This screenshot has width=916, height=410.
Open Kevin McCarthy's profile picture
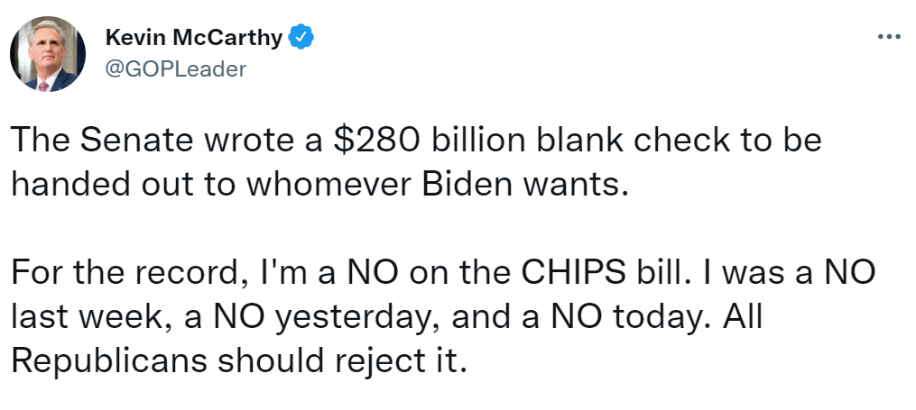[x=48, y=53]
